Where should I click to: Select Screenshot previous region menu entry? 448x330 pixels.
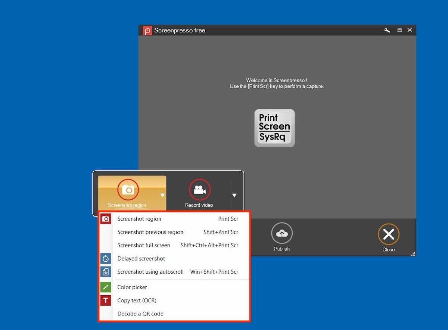150,232
